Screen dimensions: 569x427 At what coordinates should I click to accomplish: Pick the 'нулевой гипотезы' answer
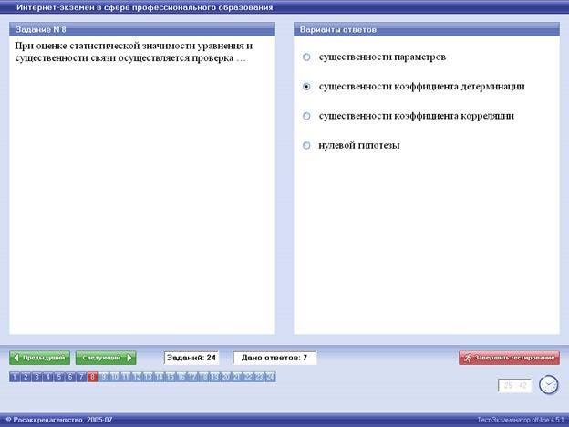306,145
